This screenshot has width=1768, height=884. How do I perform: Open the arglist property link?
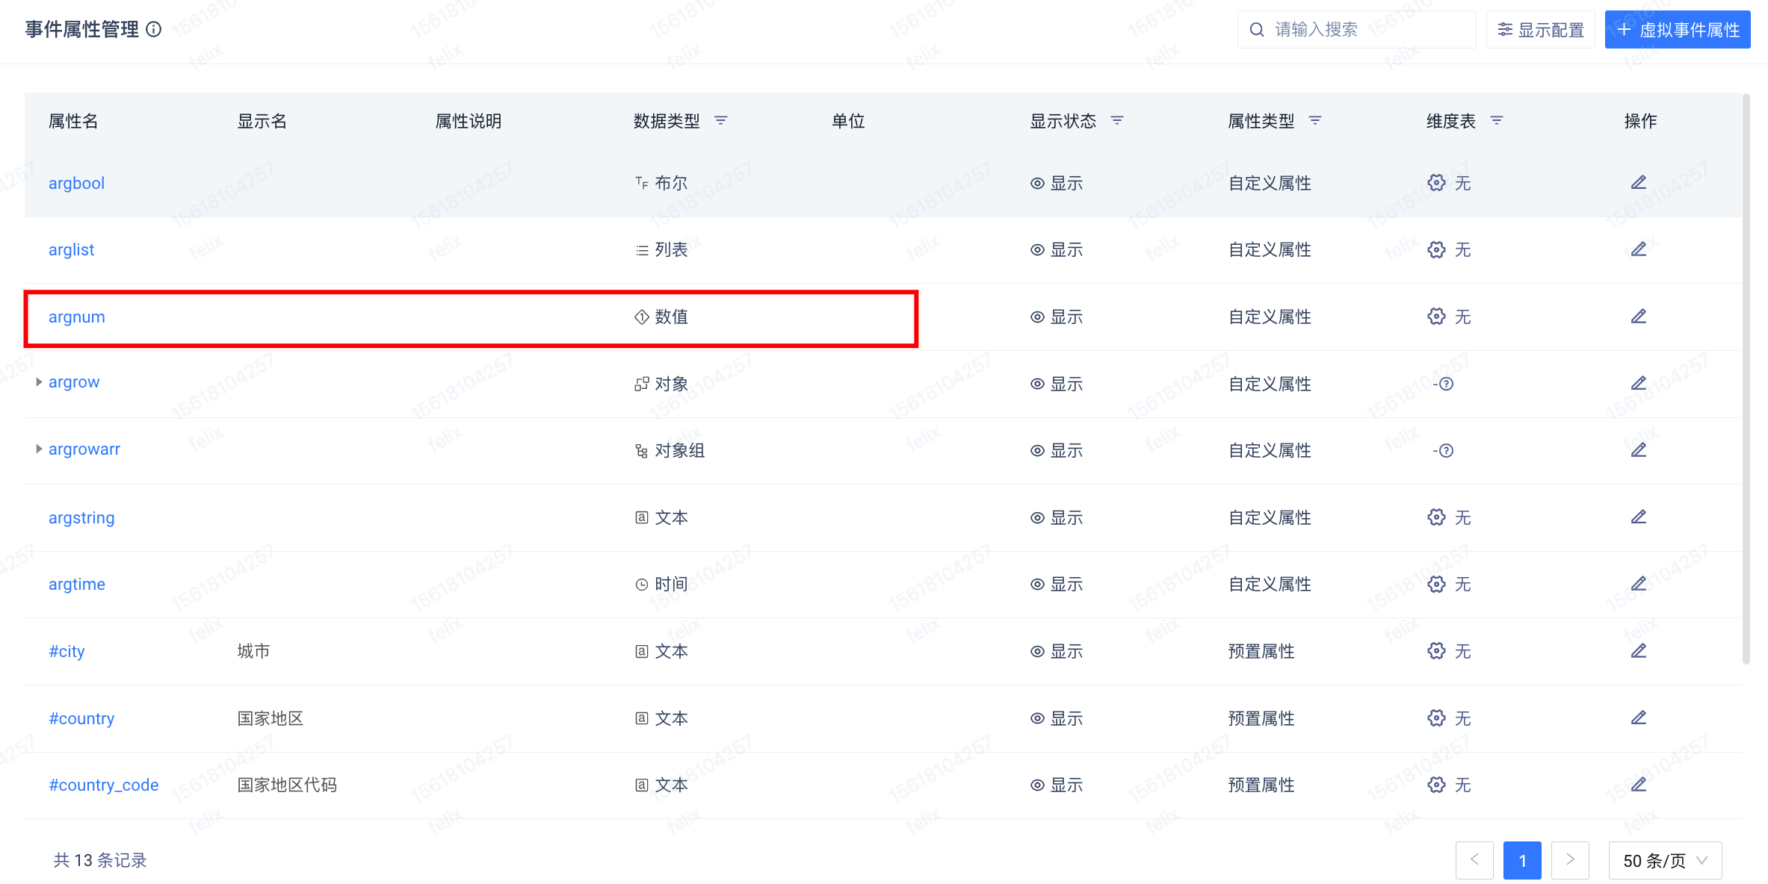pyautogui.click(x=71, y=249)
